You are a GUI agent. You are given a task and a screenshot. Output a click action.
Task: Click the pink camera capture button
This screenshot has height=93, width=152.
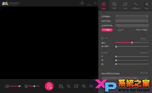(x=49, y=86)
